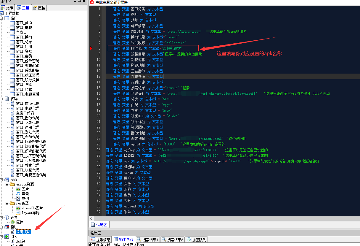
Task: Click the 公用模块 module icon
Action: pyautogui.click(x=12, y=232)
